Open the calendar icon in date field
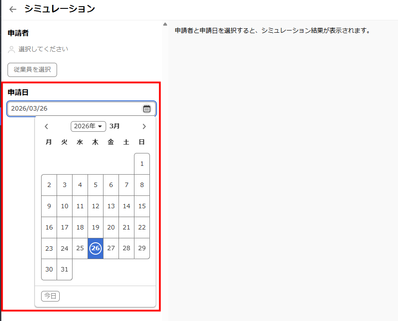398x321 pixels. (x=147, y=109)
